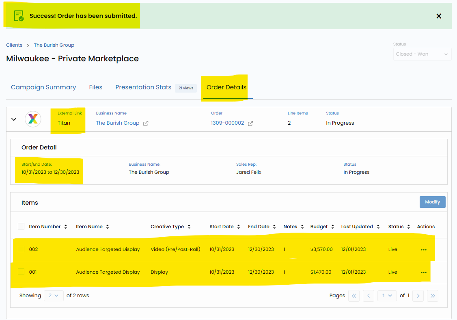
Task: Check the box for item 001
Action: [21, 272]
